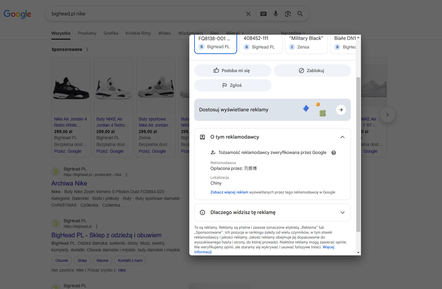Open the Buty sportowe Nike Air Jordan product title

pyautogui.click(x=155, y=122)
